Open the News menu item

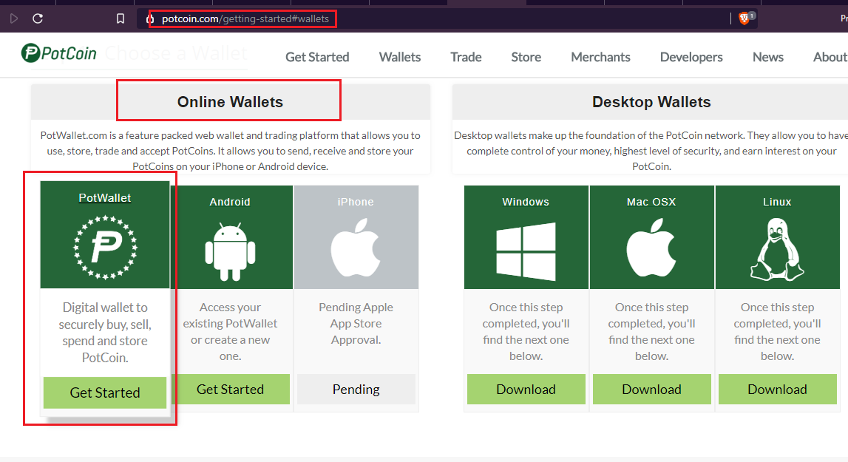(768, 57)
